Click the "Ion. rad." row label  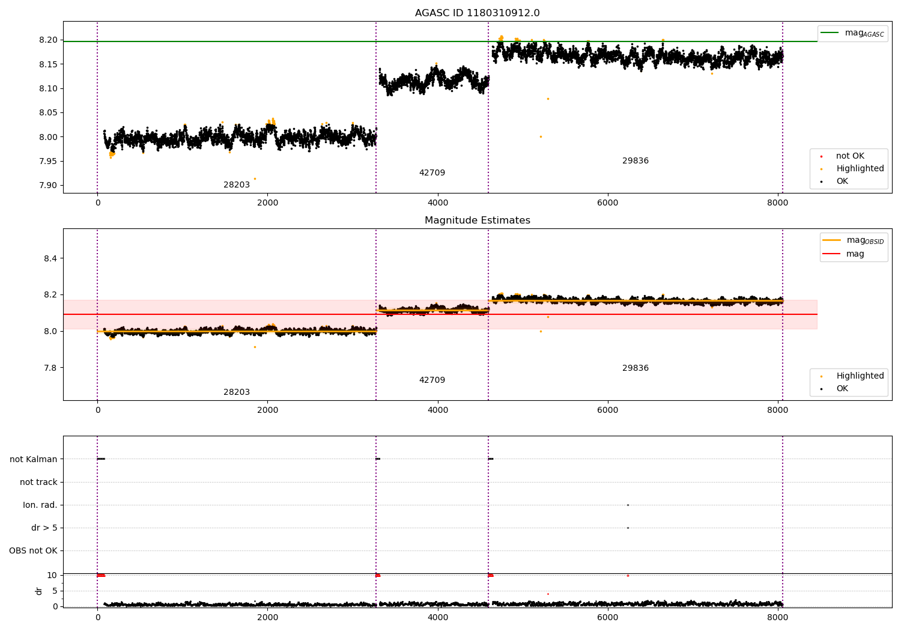(x=40, y=505)
